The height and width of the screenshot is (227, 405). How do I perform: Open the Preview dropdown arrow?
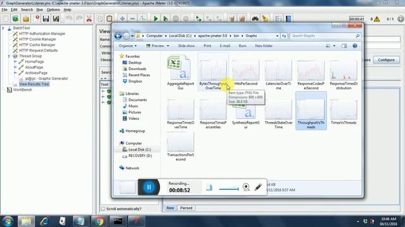[x=168, y=46]
